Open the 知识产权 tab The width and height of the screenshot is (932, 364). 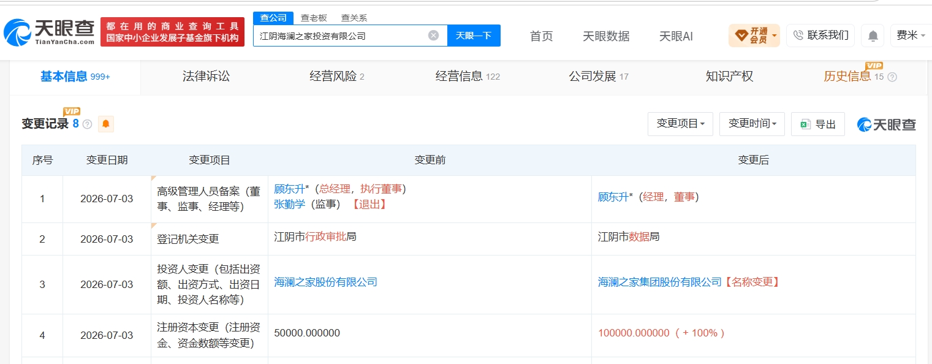point(729,77)
